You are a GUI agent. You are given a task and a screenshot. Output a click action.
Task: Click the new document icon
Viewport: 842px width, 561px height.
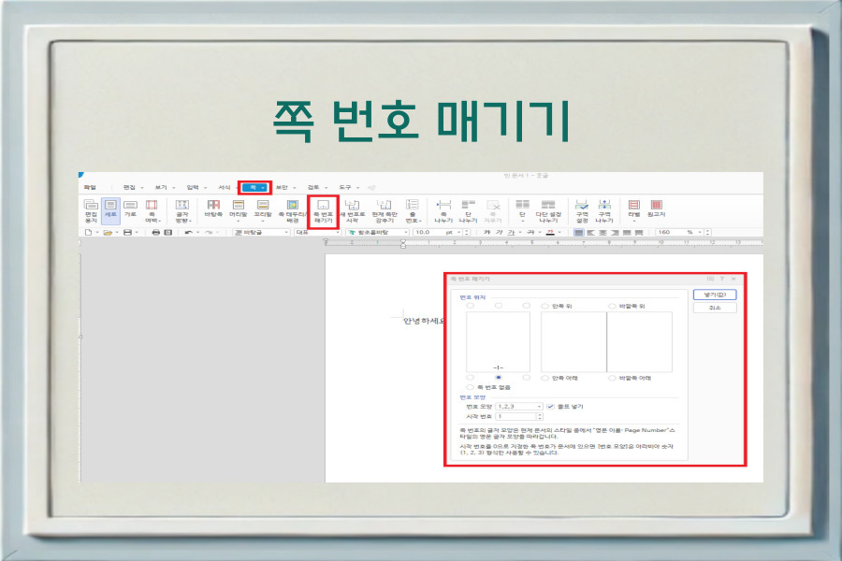pos(89,233)
